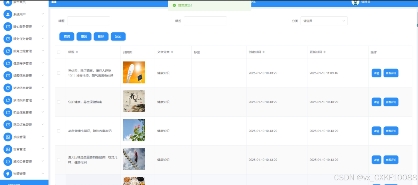Focus the 标签 search input
The height and width of the screenshot is (185, 418).
[205, 21]
